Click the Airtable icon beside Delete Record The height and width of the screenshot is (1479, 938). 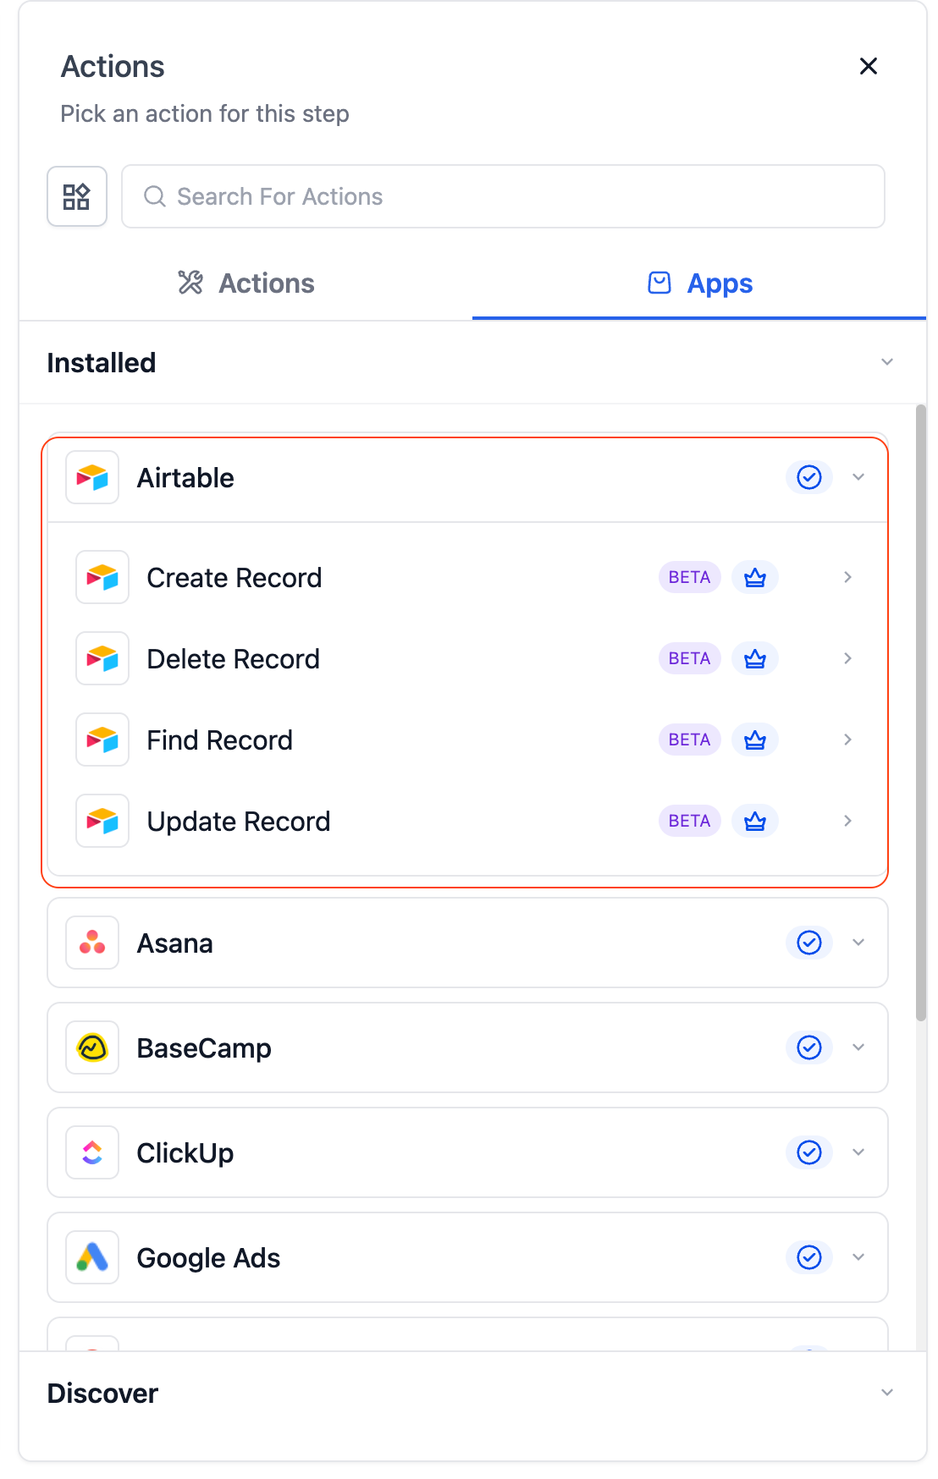tap(102, 658)
